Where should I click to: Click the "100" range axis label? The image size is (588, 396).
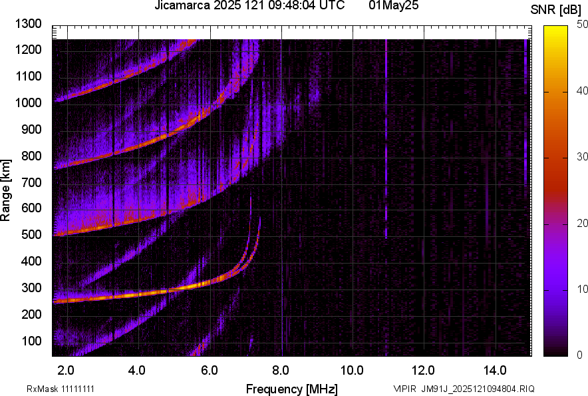click(x=31, y=341)
